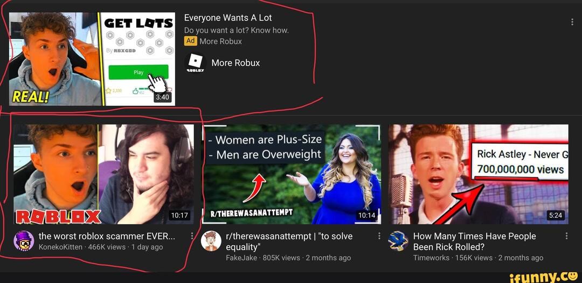Open title r/therewasanattempt to solve equality

pos(289,241)
